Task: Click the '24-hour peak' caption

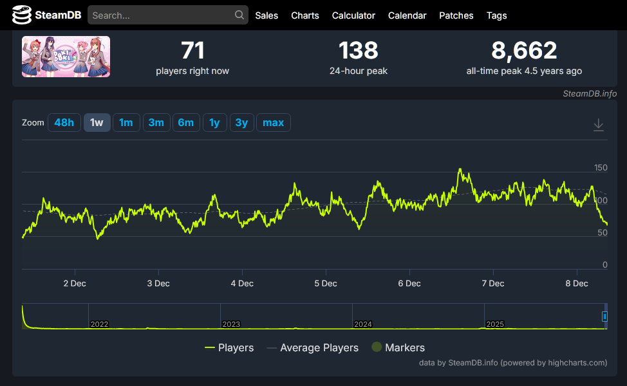Action: (x=359, y=71)
